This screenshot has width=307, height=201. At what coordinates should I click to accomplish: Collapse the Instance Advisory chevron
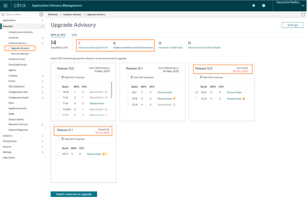point(43,43)
